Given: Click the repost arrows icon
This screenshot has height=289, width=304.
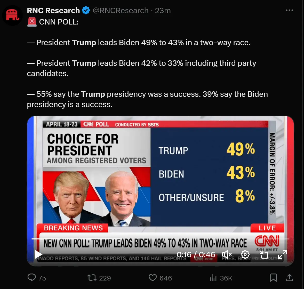Looking at the screenshot, I should click(92, 278).
